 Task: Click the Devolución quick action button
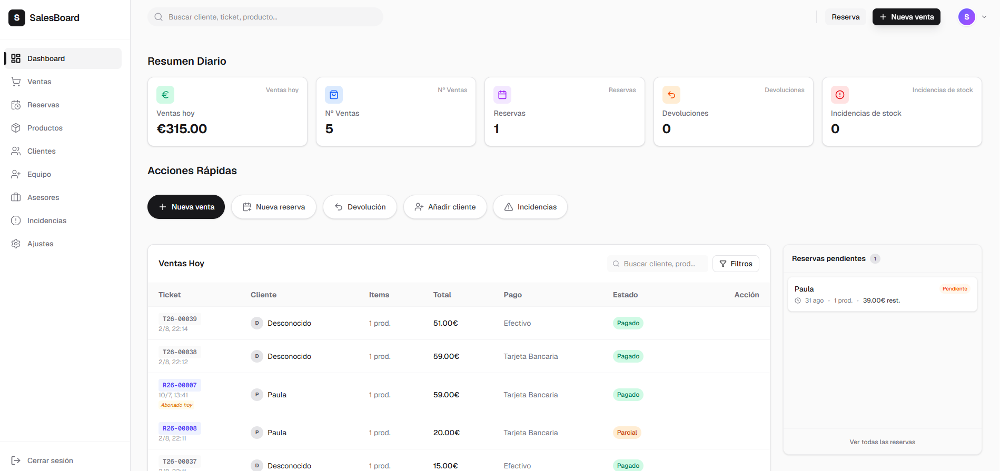[x=360, y=207]
